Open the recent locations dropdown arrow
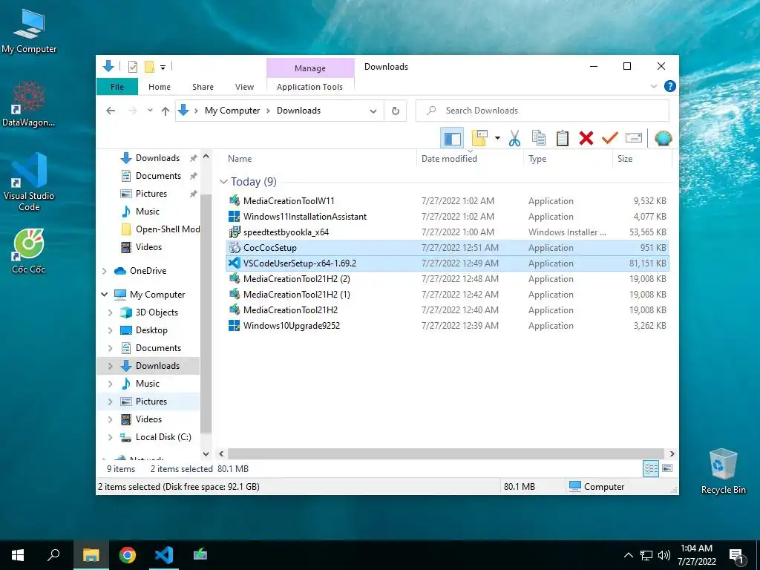Viewport: 760px width, 570px height. [x=150, y=111]
